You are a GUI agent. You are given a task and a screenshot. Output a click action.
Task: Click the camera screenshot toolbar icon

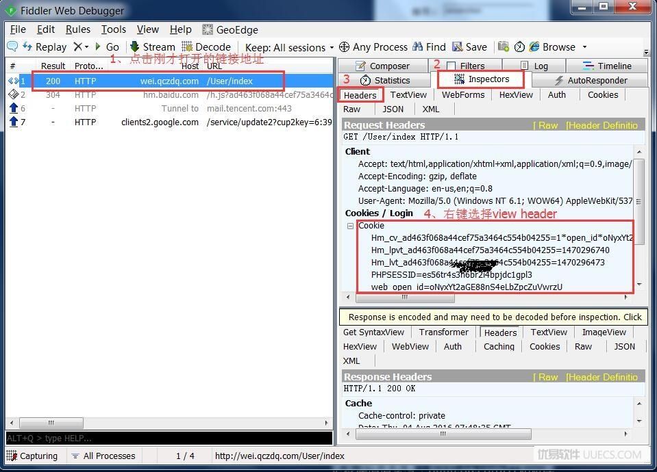click(504, 47)
